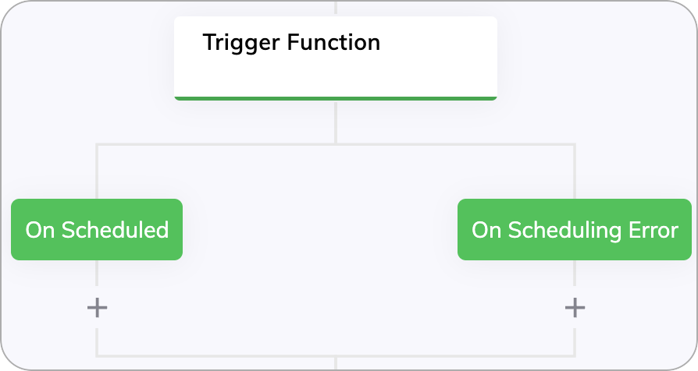Click empty canvas between the two branches

pos(320,229)
